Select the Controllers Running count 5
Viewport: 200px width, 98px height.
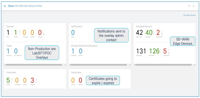point(8,81)
